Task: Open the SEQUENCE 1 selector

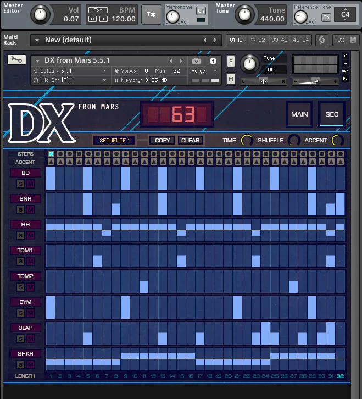Action: pyautogui.click(x=114, y=141)
